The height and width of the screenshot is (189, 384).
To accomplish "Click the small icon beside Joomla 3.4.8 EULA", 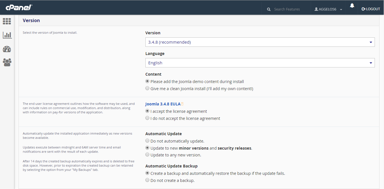I will (182, 104).
